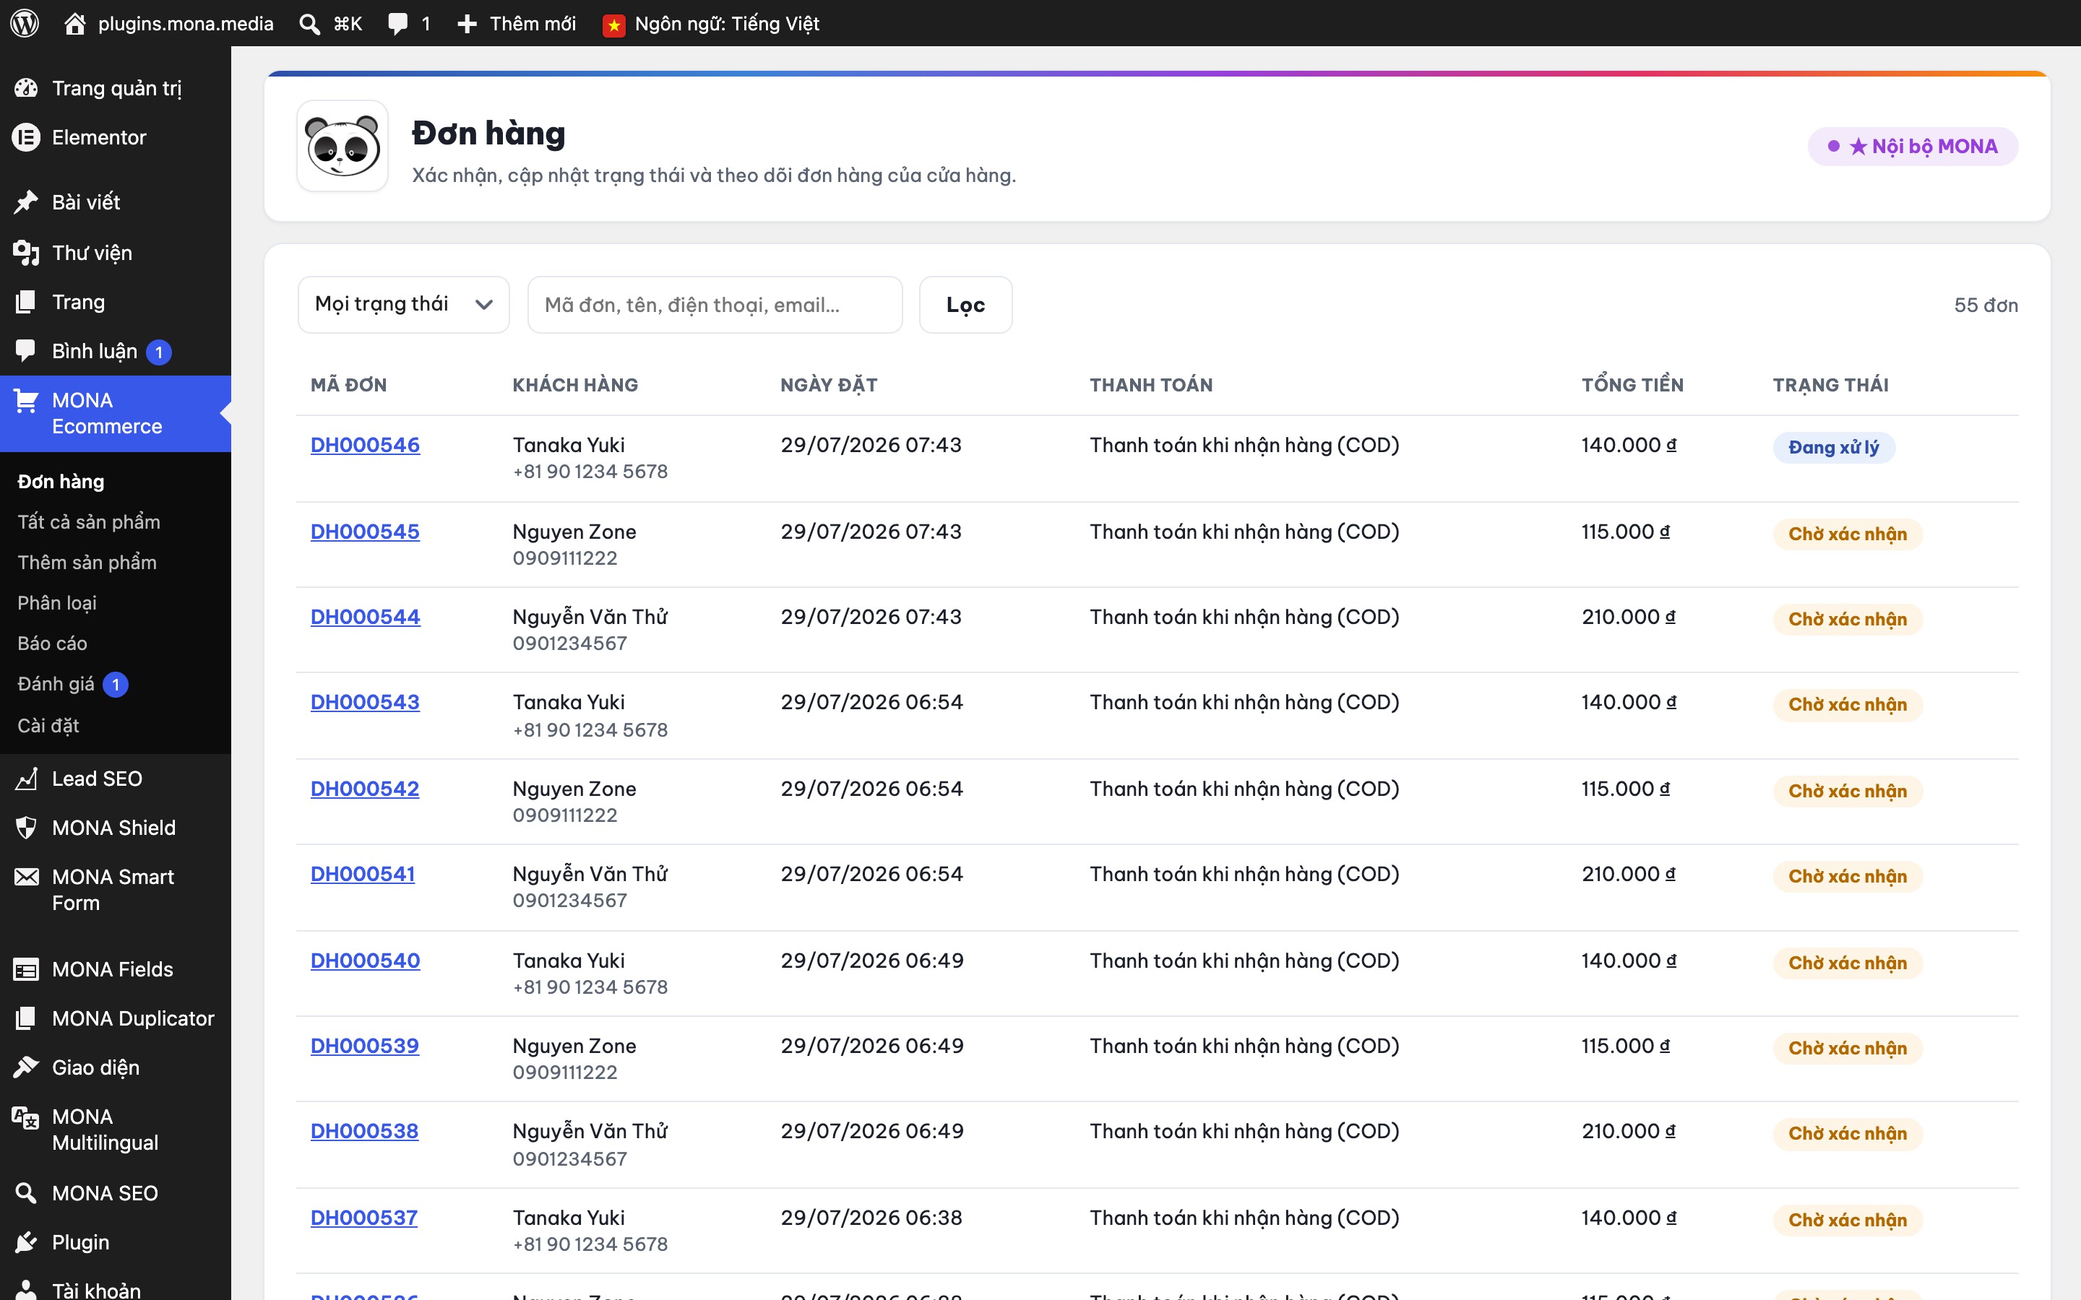Click the 55 đơn order count
The image size is (2081, 1300).
(1986, 305)
